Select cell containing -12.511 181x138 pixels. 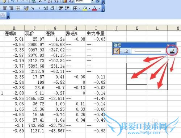click(x=55, y=99)
